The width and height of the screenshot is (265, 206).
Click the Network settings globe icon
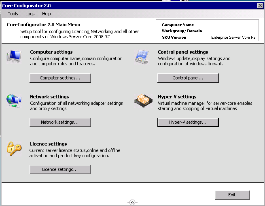coord(14,101)
